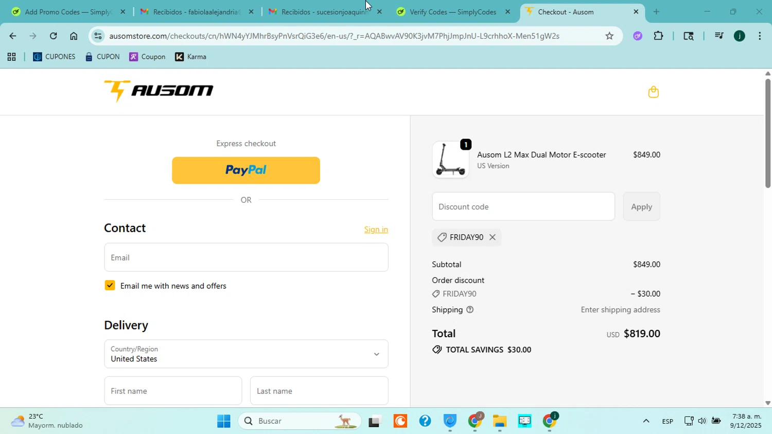Open the purple extension icon in toolbar
Screen dimensions: 772x434
click(638, 36)
